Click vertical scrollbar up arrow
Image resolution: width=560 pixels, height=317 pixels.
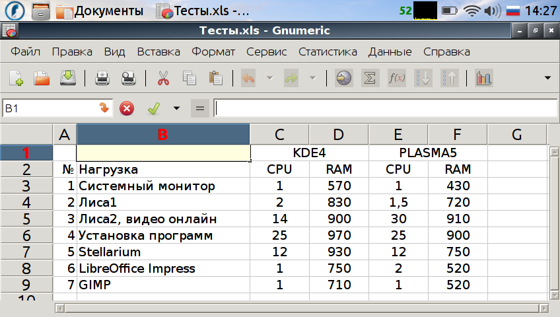pos(554,153)
